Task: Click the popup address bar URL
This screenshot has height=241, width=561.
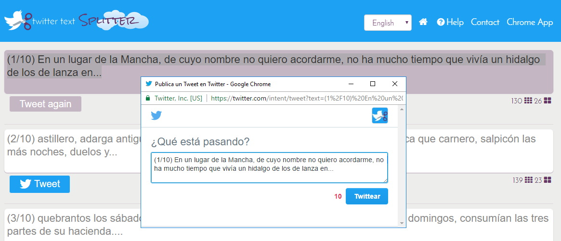Action: pos(307,98)
